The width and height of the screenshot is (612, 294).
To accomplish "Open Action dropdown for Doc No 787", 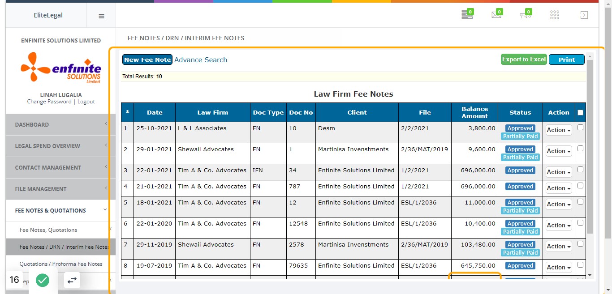I will pos(559,188).
